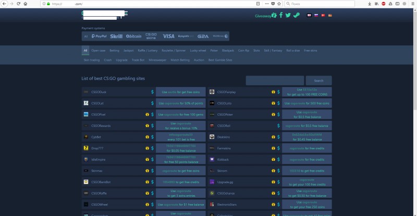Open the Roulette / Spinner category
417x216 pixels.
click(x=174, y=50)
